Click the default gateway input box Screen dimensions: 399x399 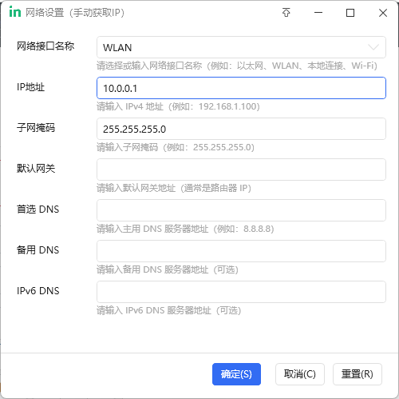(241, 170)
